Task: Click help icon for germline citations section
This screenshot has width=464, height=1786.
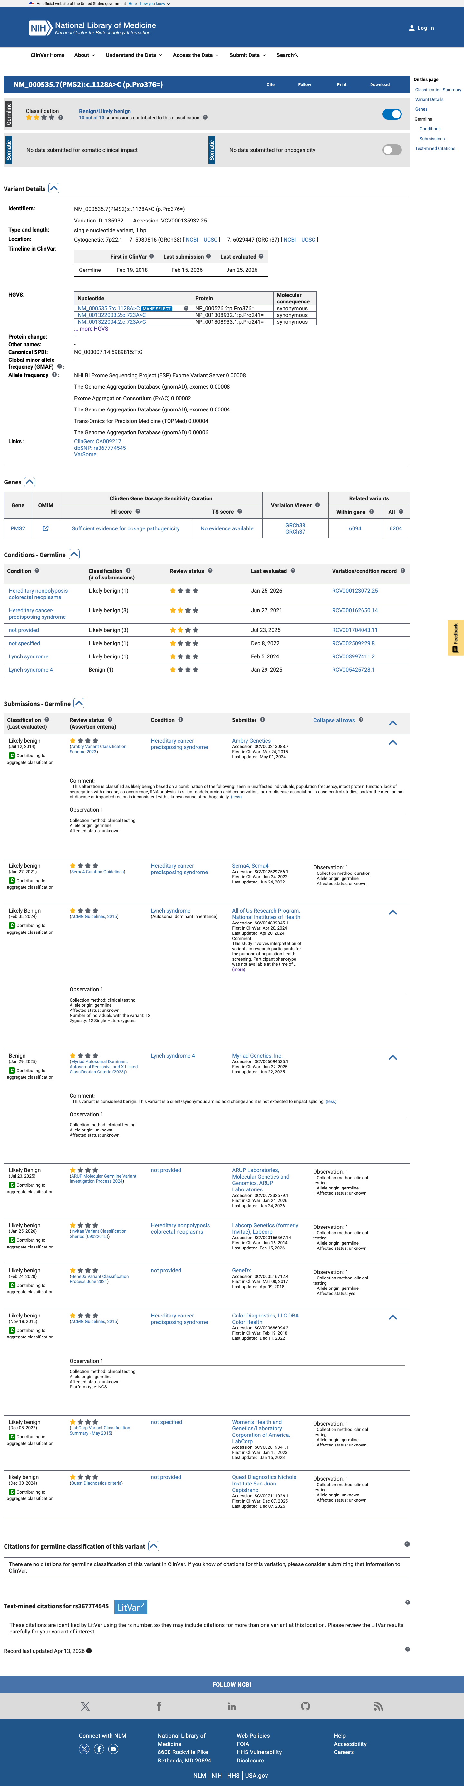Action: pyautogui.click(x=407, y=1544)
